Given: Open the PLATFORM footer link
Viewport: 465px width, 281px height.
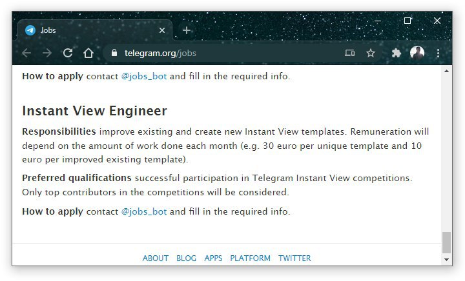Looking at the screenshot, I should [x=251, y=258].
